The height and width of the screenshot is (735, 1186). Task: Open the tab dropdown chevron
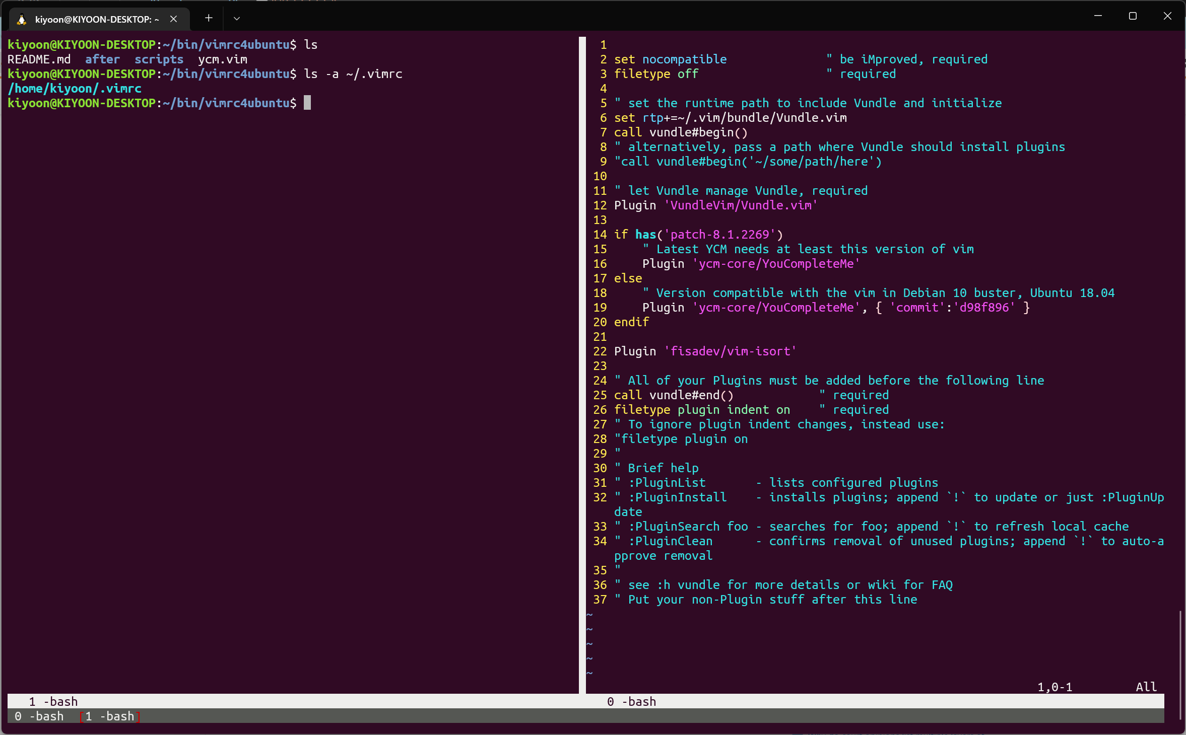pos(237,18)
